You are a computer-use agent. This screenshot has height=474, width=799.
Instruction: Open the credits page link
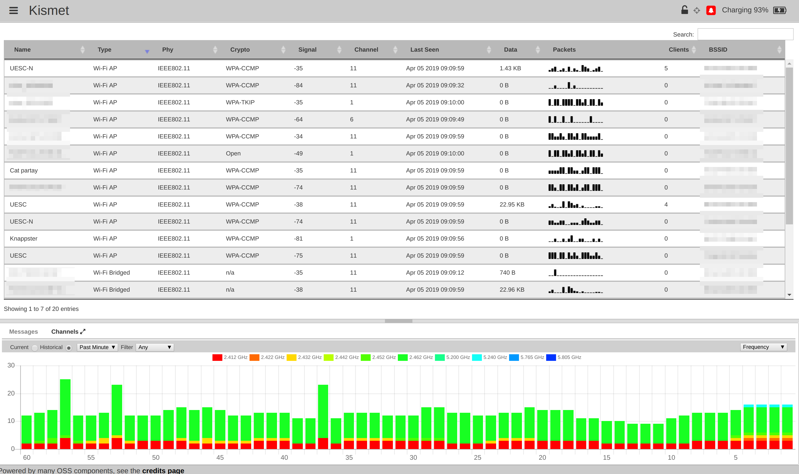click(x=163, y=470)
